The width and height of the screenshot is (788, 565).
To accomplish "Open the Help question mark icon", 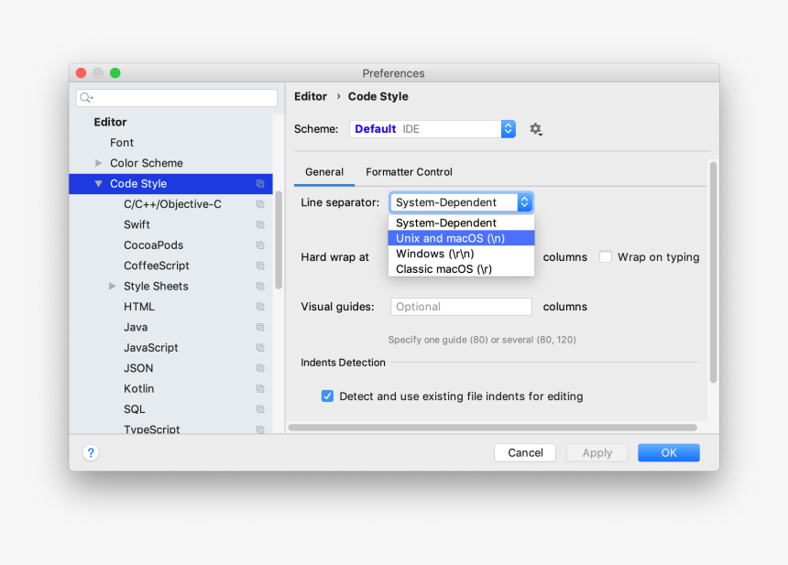I will pyautogui.click(x=91, y=452).
